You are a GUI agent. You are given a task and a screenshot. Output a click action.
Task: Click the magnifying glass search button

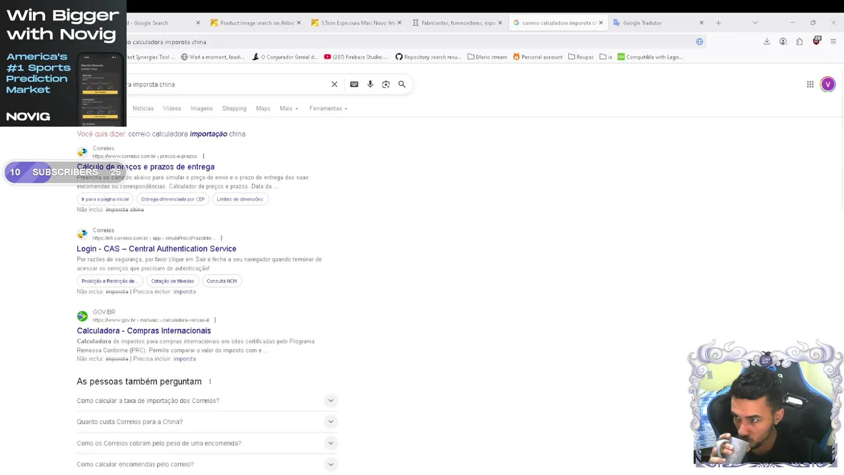tap(402, 84)
